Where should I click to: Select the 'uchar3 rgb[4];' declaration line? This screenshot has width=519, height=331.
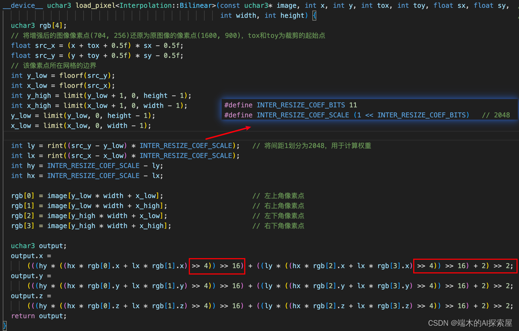pos(39,26)
